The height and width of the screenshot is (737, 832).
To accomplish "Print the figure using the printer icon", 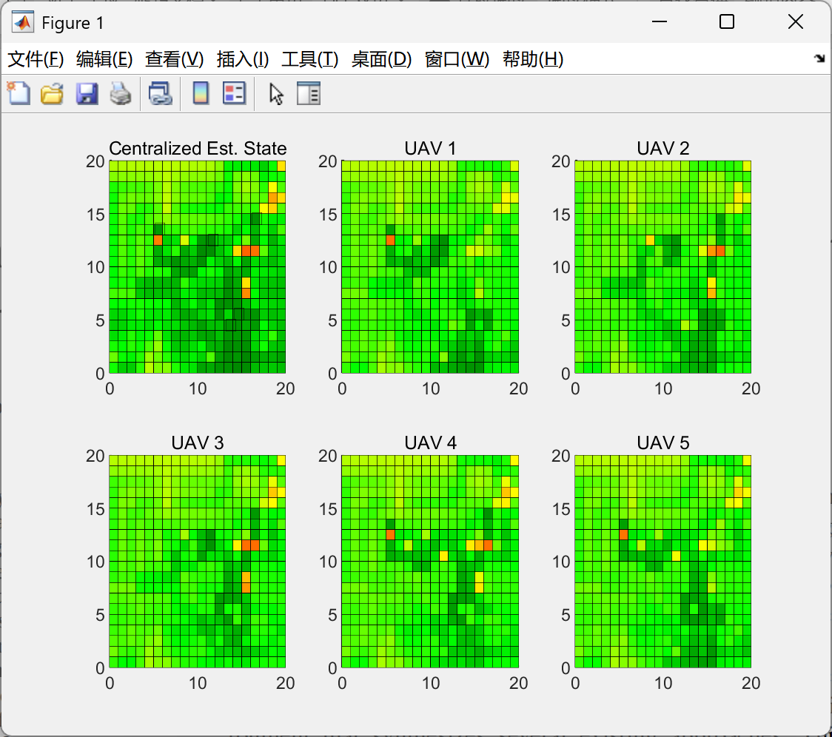I will pos(121,93).
